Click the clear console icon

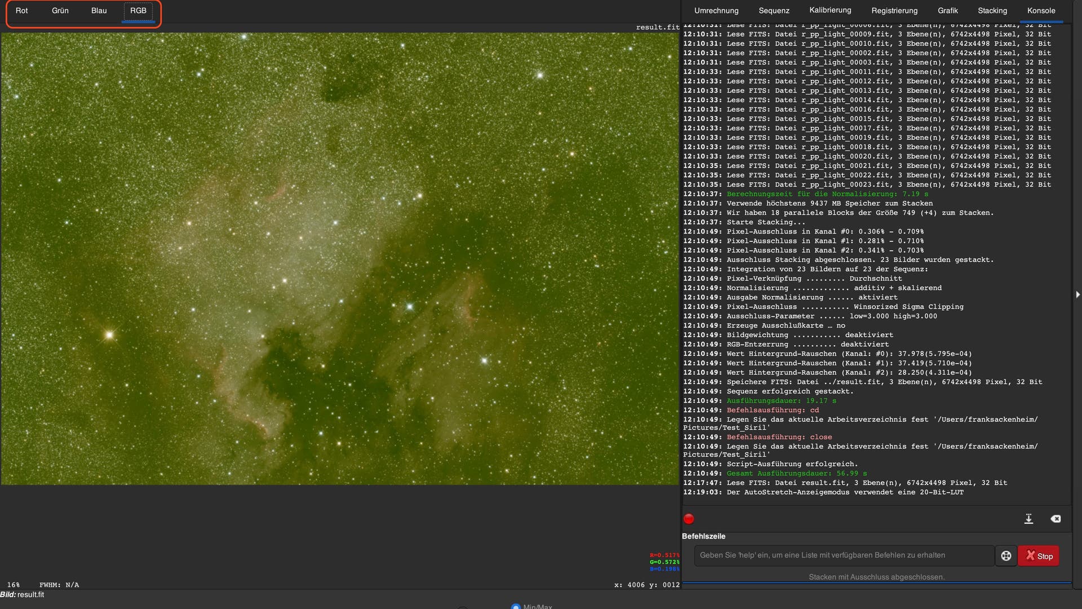tap(1056, 518)
